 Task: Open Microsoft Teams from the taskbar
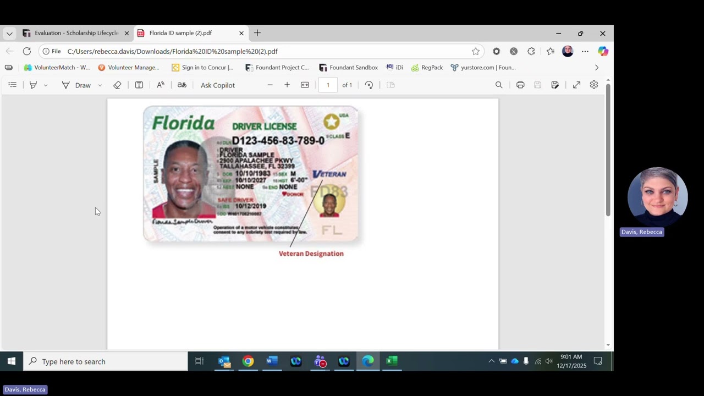[320, 361]
